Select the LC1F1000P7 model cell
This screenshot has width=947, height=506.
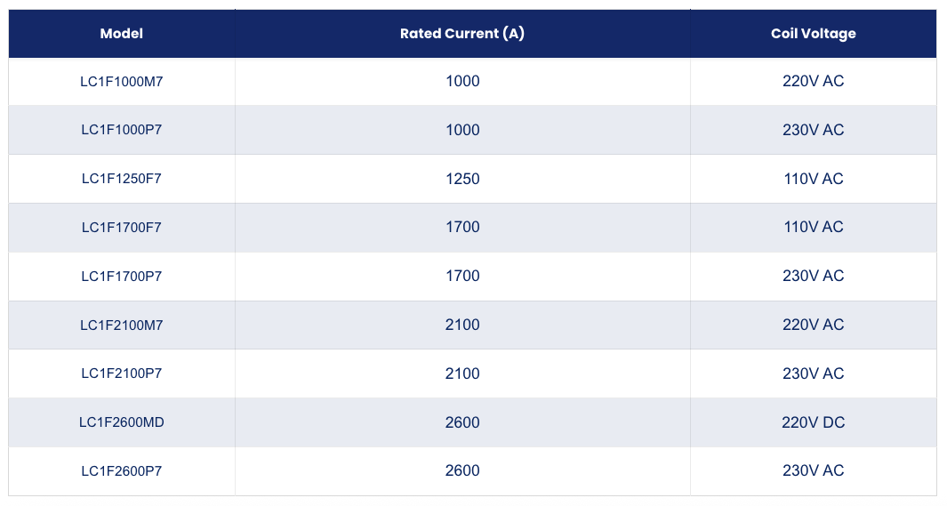(122, 130)
